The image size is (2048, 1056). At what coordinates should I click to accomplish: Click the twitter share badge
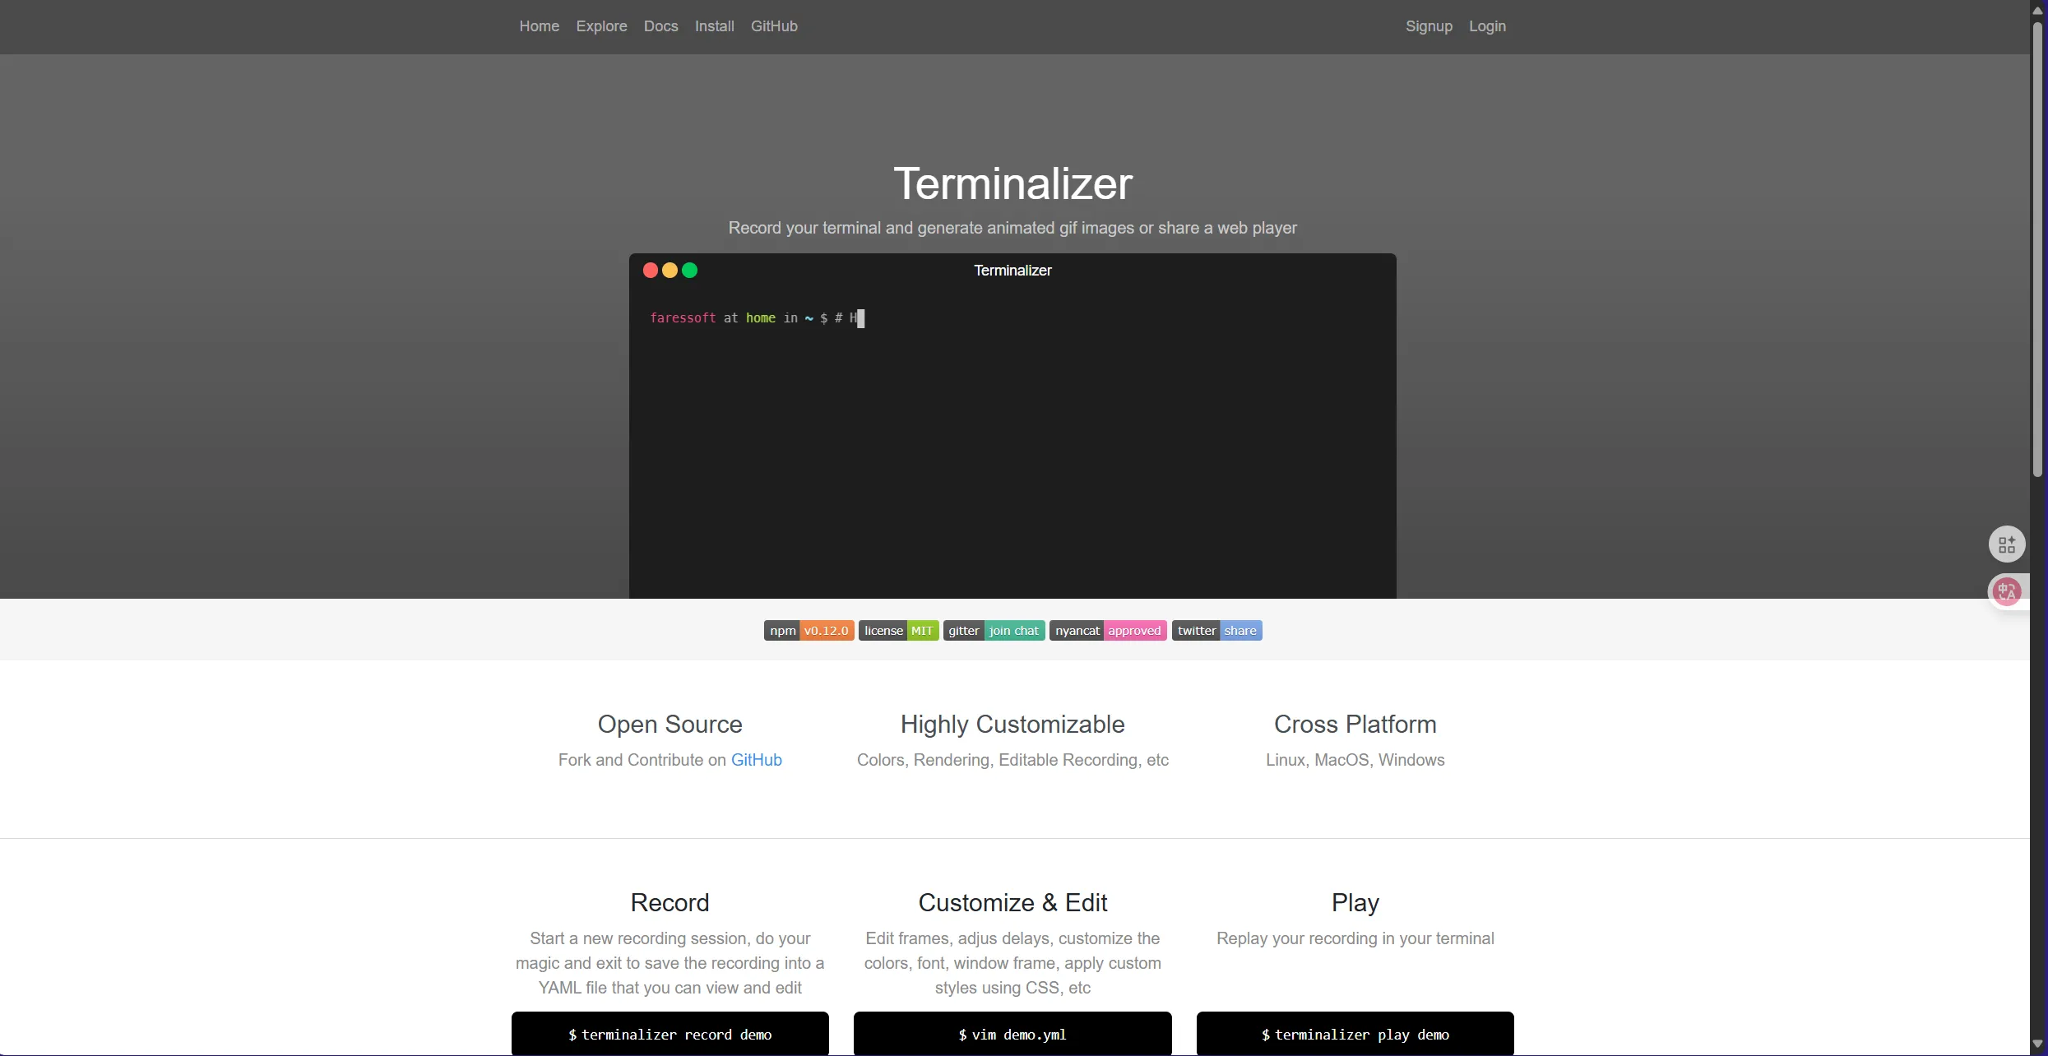coord(1216,631)
